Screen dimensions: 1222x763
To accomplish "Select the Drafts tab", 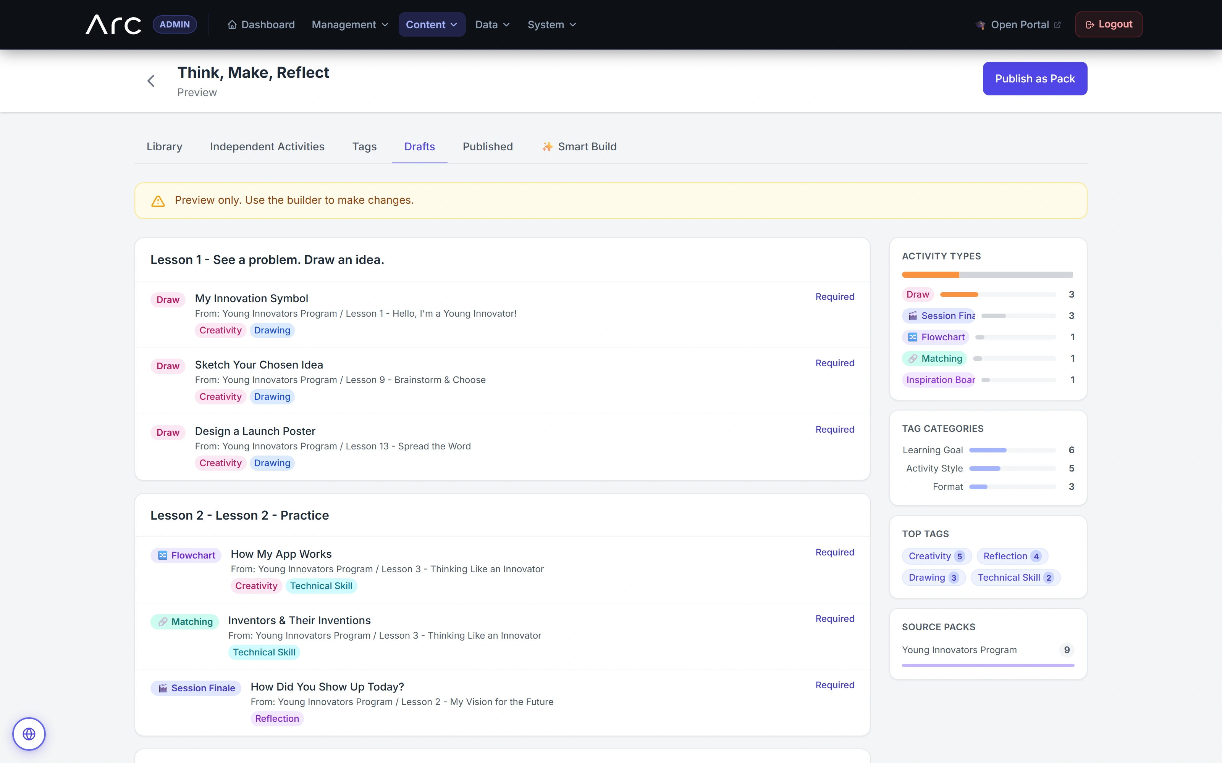I will coord(419,146).
